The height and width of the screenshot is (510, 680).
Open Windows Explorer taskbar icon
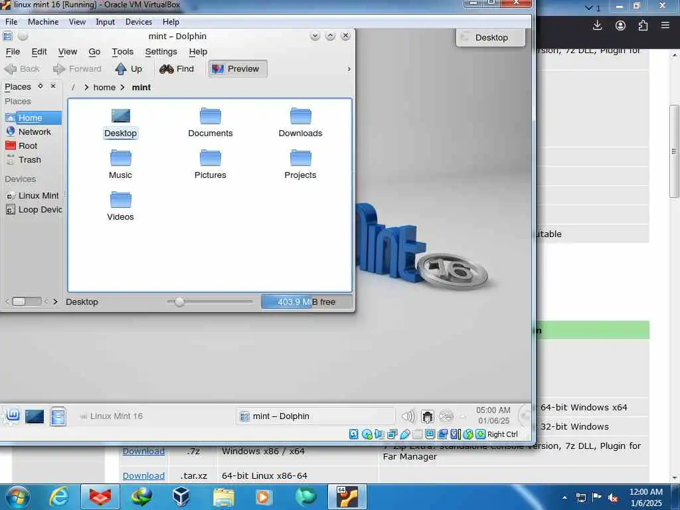point(223,497)
